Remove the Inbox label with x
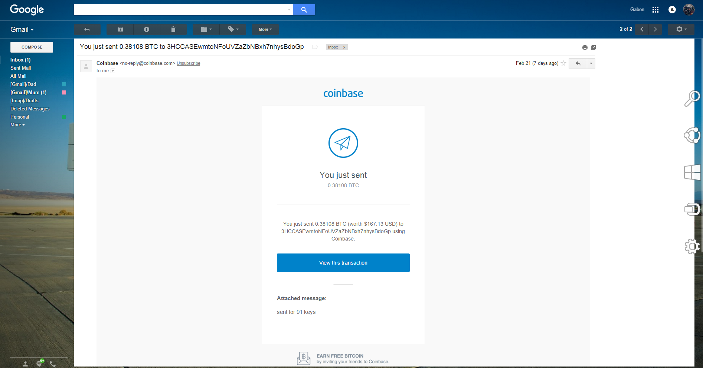This screenshot has height=368, width=703. coord(344,47)
